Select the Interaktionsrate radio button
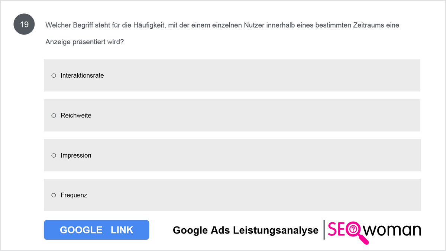This screenshot has height=251, width=446. coord(54,75)
